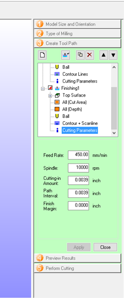Click the orange step 2 number badge
The image size is (124, 298).
tap(40, 33)
